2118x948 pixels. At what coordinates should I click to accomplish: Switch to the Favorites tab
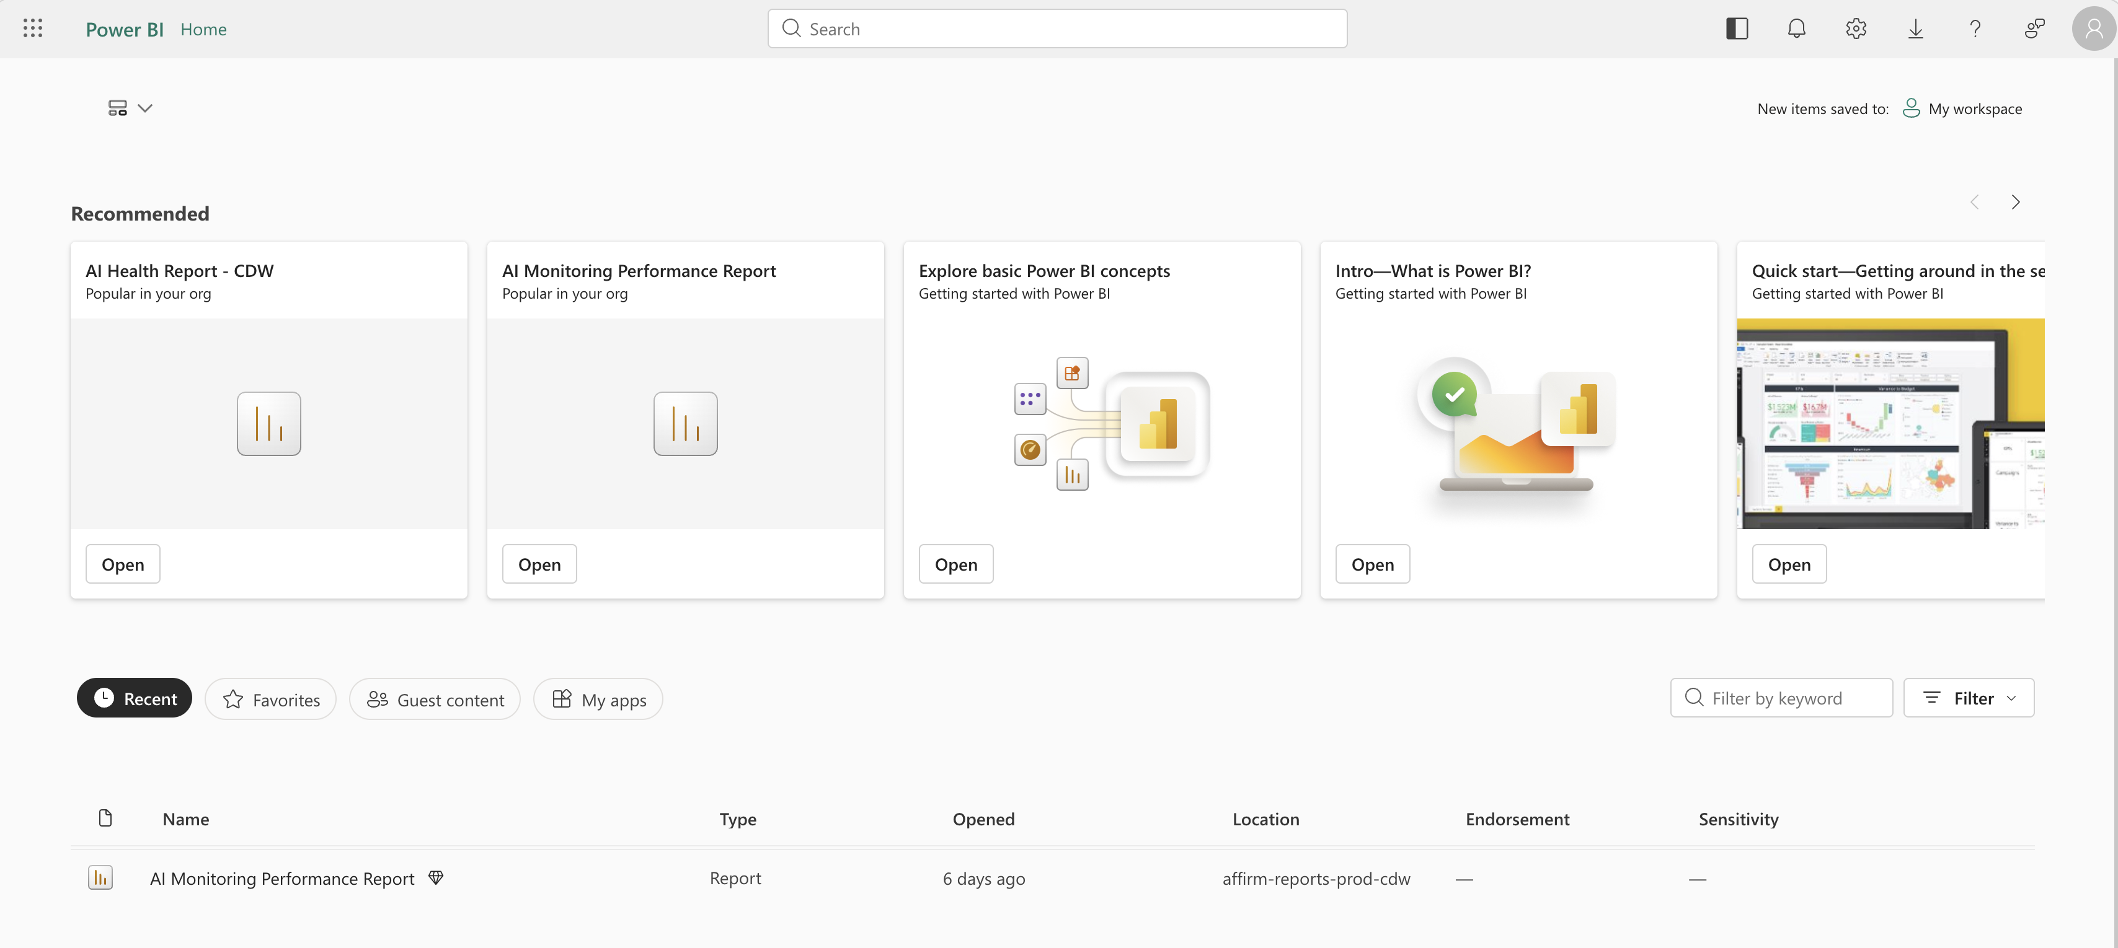[270, 699]
